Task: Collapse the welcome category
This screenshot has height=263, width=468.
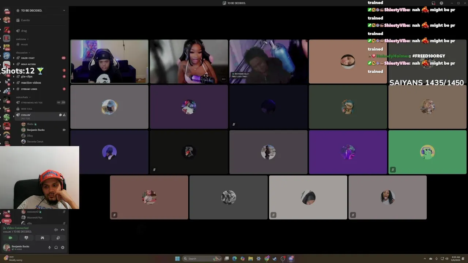Action: click(x=22, y=39)
